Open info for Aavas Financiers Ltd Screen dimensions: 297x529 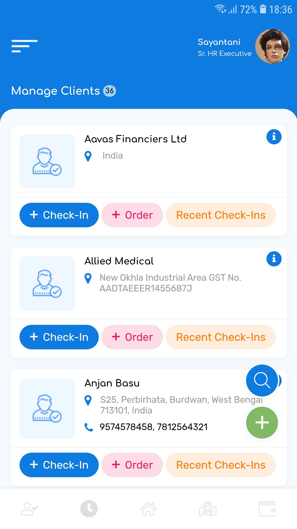(x=274, y=137)
